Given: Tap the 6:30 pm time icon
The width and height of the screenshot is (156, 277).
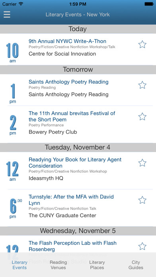Looking at the screenshot, I should tap(14, 209).
